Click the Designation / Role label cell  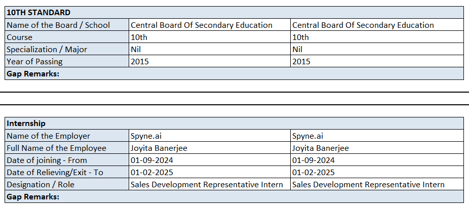coord(41,184)
